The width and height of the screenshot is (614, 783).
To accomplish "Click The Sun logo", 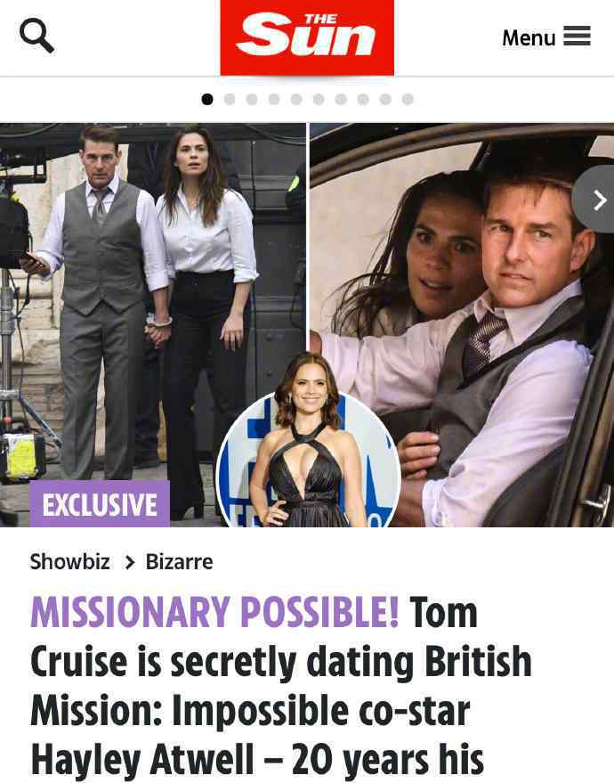I will pos(307,37).
